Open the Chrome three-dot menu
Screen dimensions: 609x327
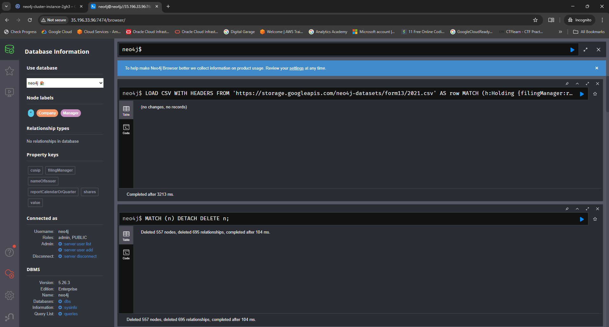[602, 20]
